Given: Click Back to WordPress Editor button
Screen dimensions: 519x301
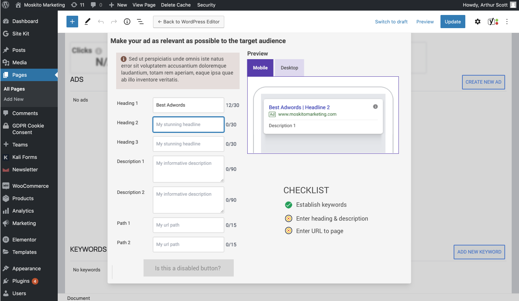Looking at the screenshot, I should click(188, 22).
